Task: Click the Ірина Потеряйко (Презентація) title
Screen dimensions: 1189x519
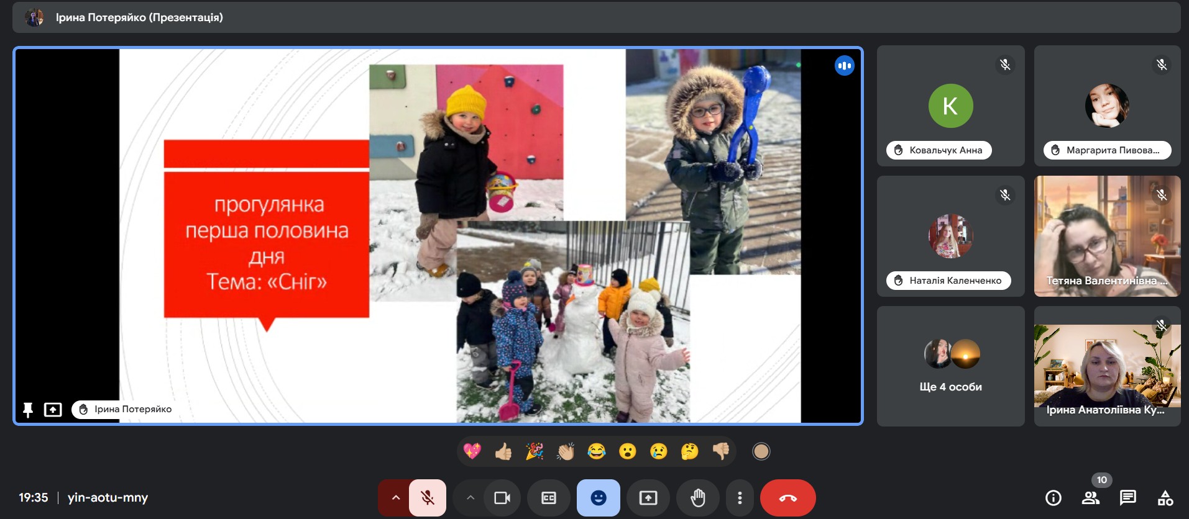Action: pos(139,17)
